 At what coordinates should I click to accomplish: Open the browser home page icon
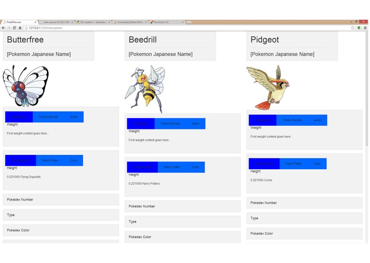[x=20, y=28]
